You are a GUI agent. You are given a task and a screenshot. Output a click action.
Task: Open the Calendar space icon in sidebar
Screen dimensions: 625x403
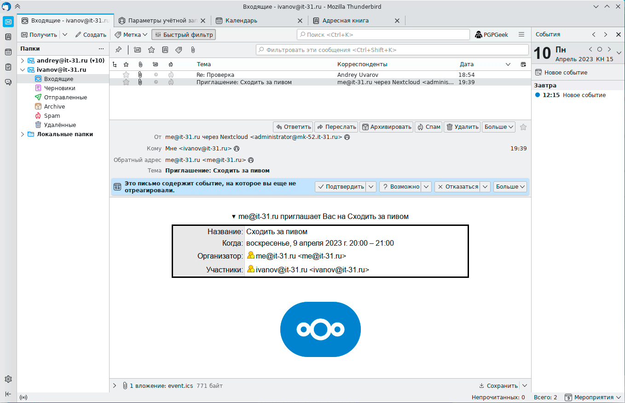(x=8, y=52)
